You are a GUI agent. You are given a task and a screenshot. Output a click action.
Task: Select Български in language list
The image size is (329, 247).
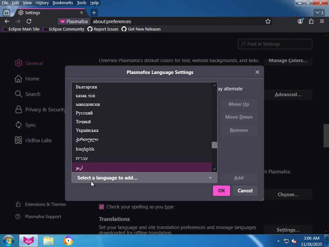pos(142,87)
